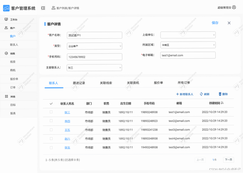Go to next page with 下一页
Screen dimensions: 243x173
[x=229, y=160]
